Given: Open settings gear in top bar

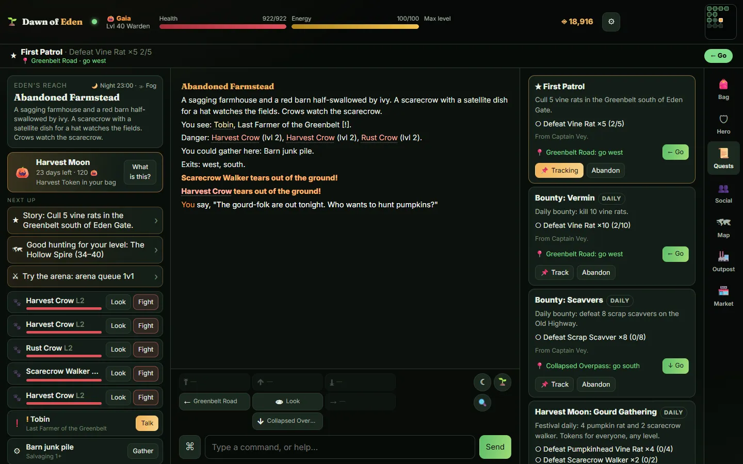Looking at the screenshot, I should pos(611,22).
